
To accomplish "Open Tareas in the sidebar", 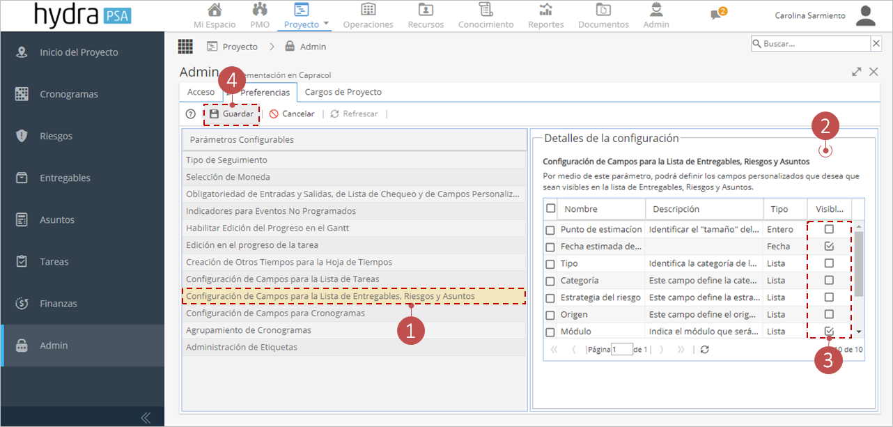I will tap(82, 262).
